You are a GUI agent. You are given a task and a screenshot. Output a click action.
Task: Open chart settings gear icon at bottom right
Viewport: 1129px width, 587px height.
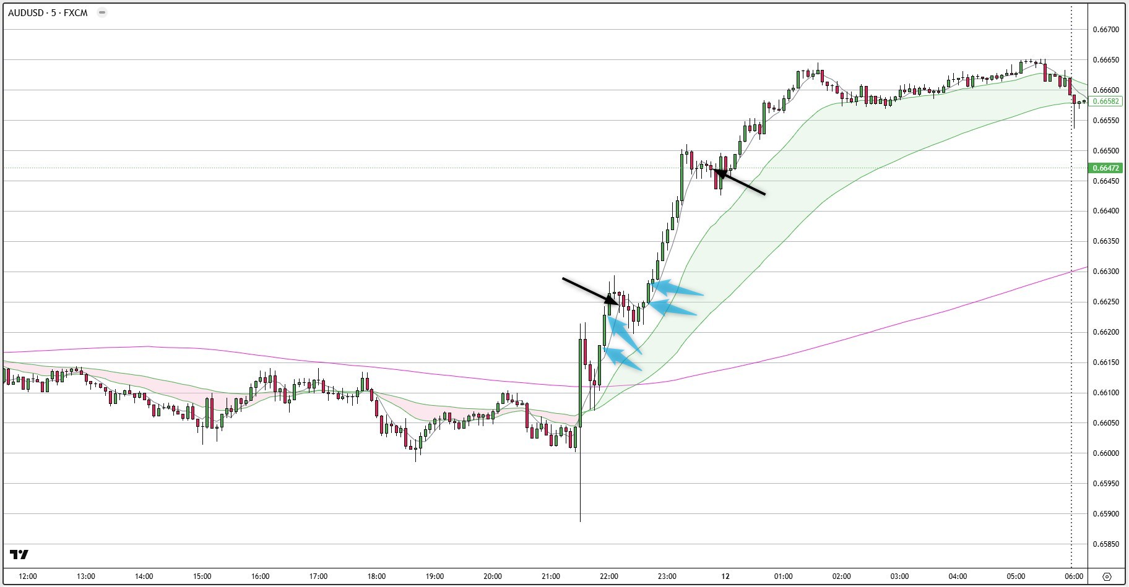[x=1107, y=576]
